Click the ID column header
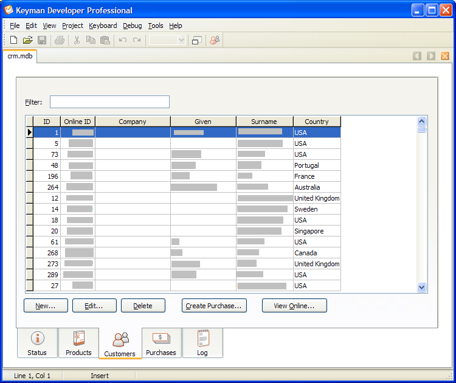 [47, 122]
